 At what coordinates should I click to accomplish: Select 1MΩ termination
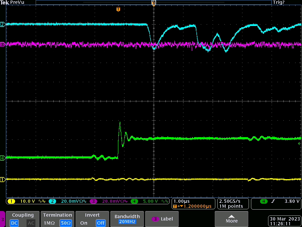coord(49,223)
